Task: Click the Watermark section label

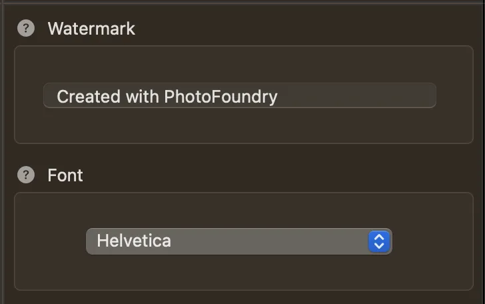Action: pyautogui.click(x=91, y=29)
